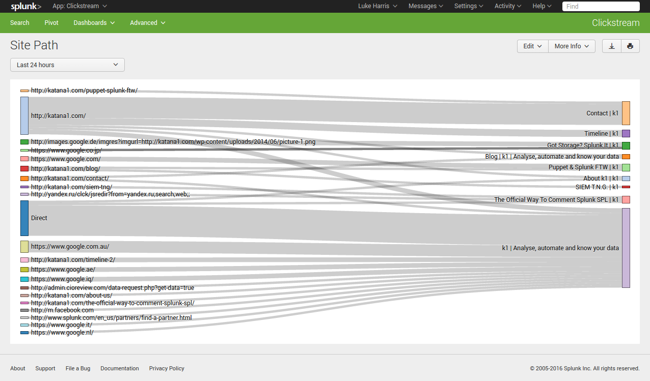Screen dimensions: 650x381
Task: Click the Puppet & Splunk FTW node swatch
Action: [x=626, y=167]
